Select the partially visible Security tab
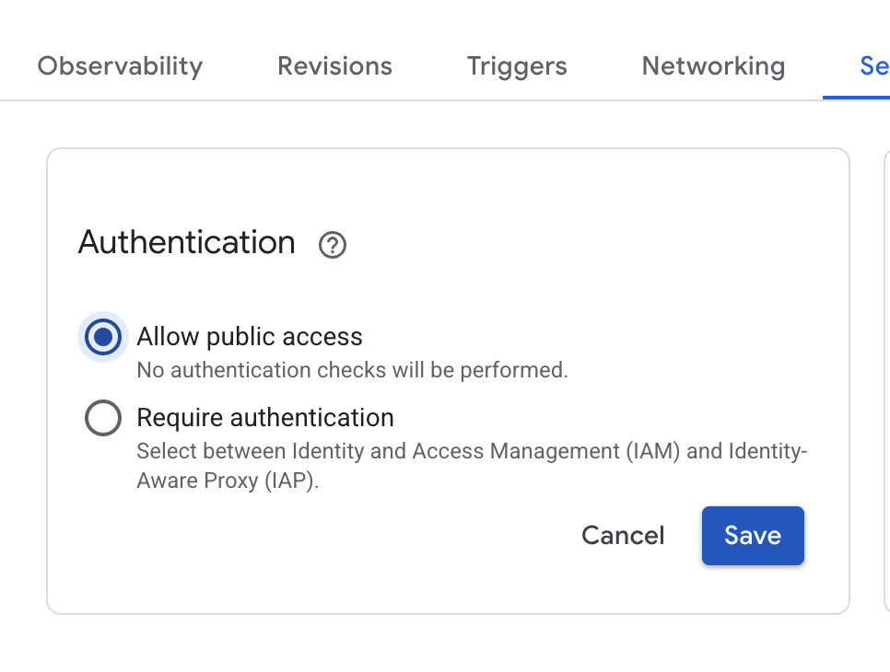 (x=873, y=66)
